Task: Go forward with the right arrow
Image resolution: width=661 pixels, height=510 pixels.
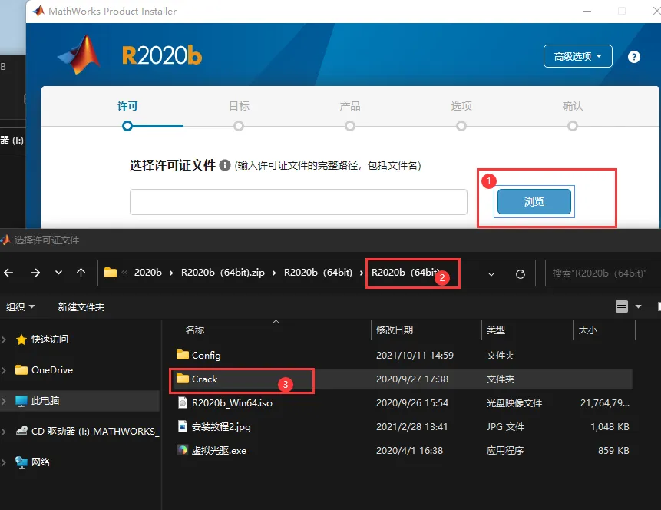Action: tap(35, 273)
